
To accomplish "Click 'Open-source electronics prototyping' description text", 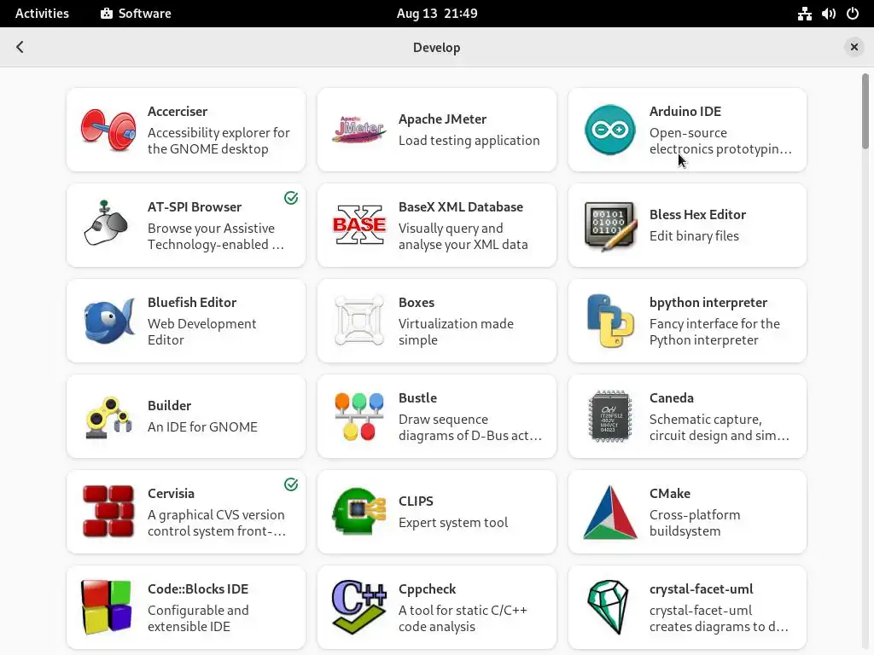I will (720, 141).
